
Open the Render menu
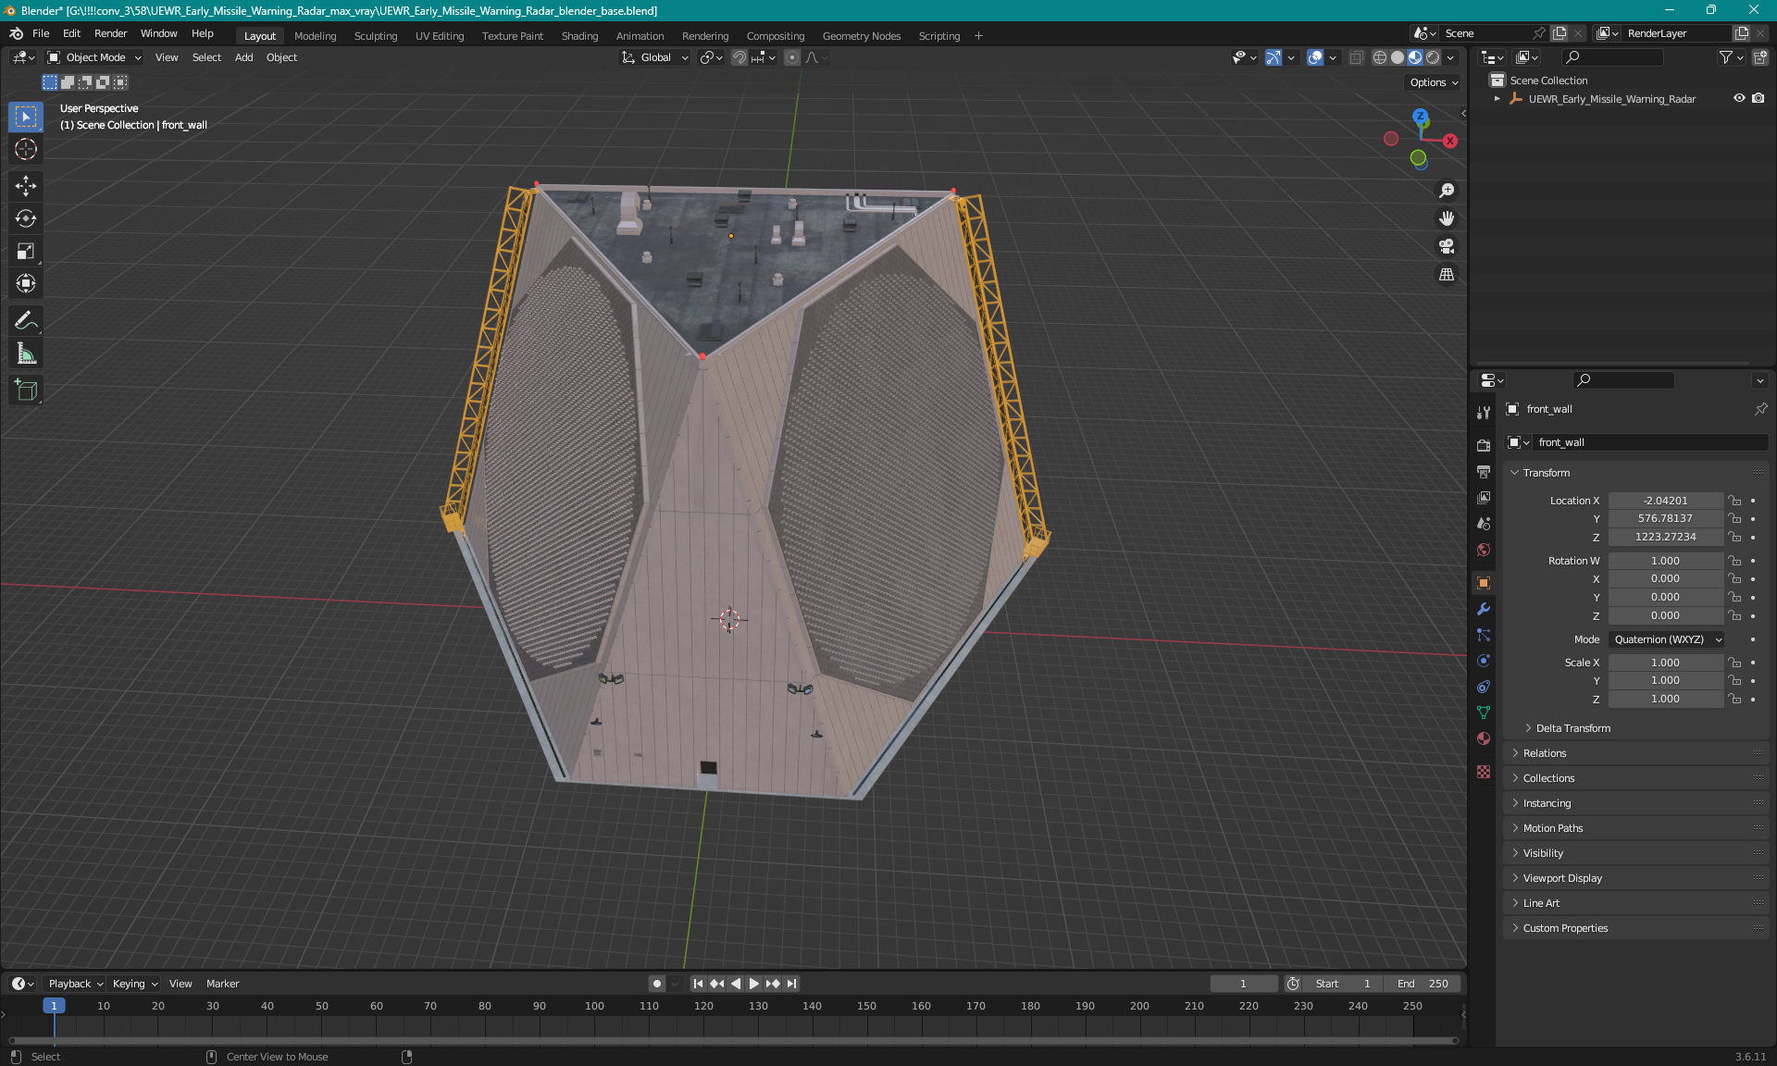[110, 33]
